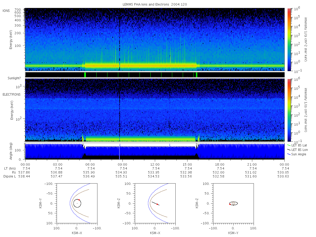The height and width of the screenshot is (237, 316).
Task: Click the electrons panel intensity color bar
Action: 289,110
